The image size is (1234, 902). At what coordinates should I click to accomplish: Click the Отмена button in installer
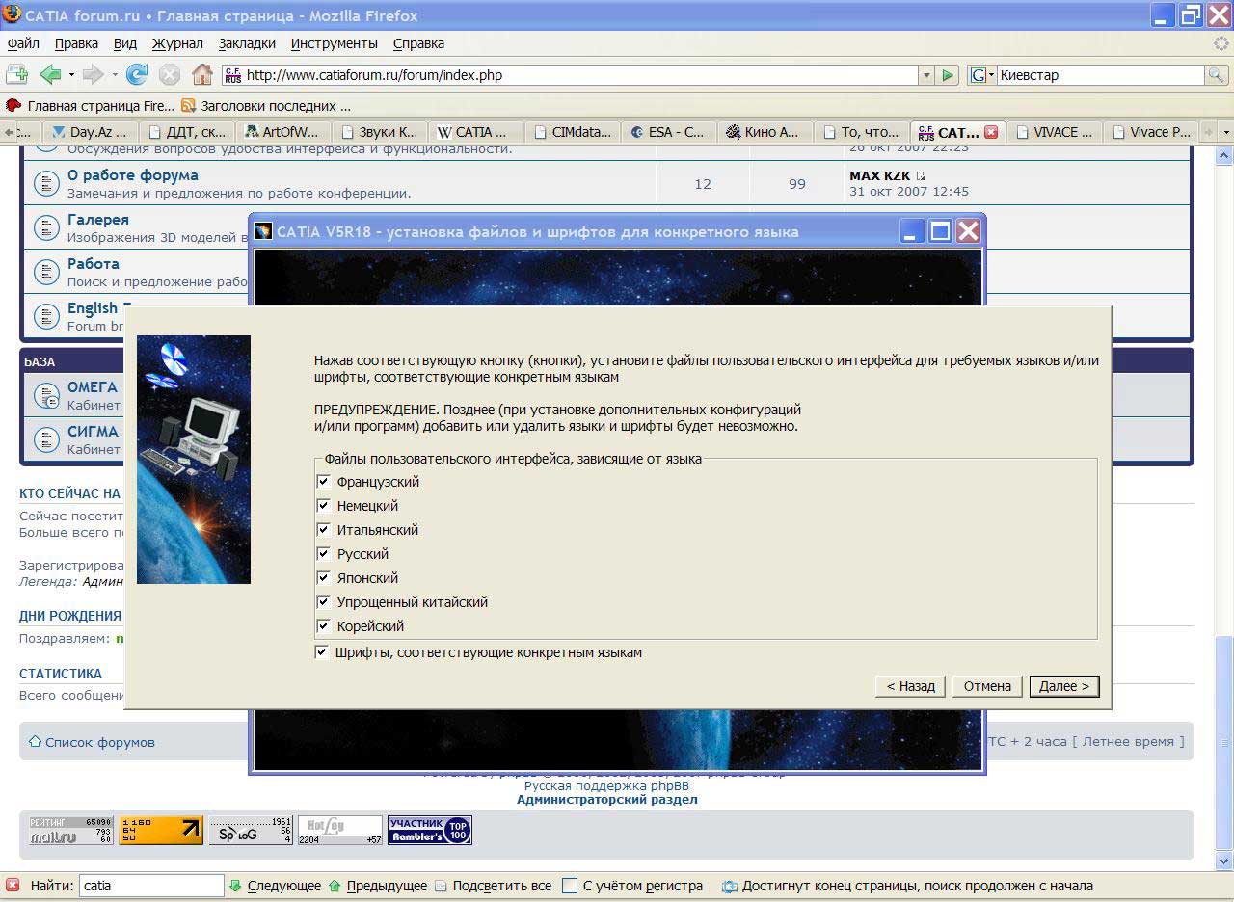pyautogui.click(x=987, y=686)
